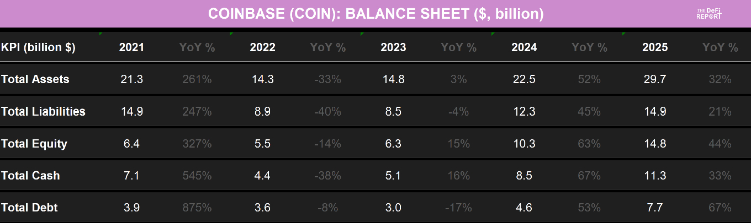Click green corner marker beside 2022 header
The image size is (751, 223).
pyautogui.click(x=231, y=34)
